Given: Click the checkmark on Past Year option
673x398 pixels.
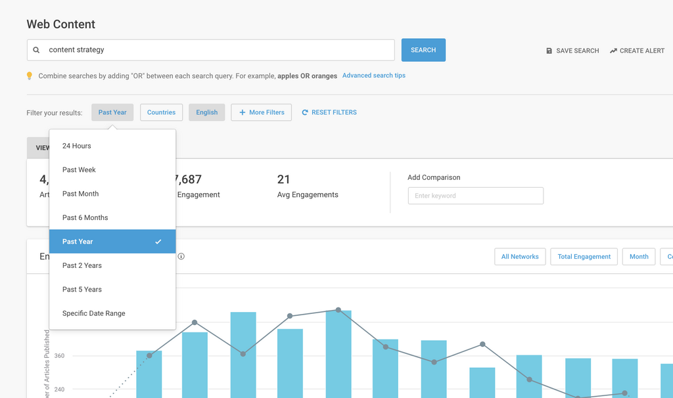Looking at the screenshot, I should (x=158, y=242).
